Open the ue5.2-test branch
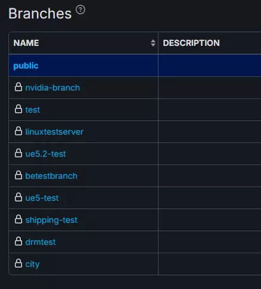The height and width of the screenshot is (289, 261). [x=45, y=154]
